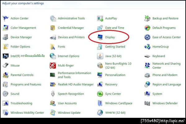The image size is (186, 124).
Task: Click the Getting Started link
Action: pos(115,47)
